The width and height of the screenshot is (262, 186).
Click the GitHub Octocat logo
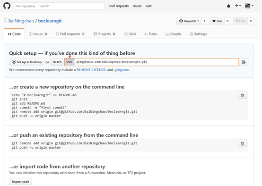(x=7, y=6)
